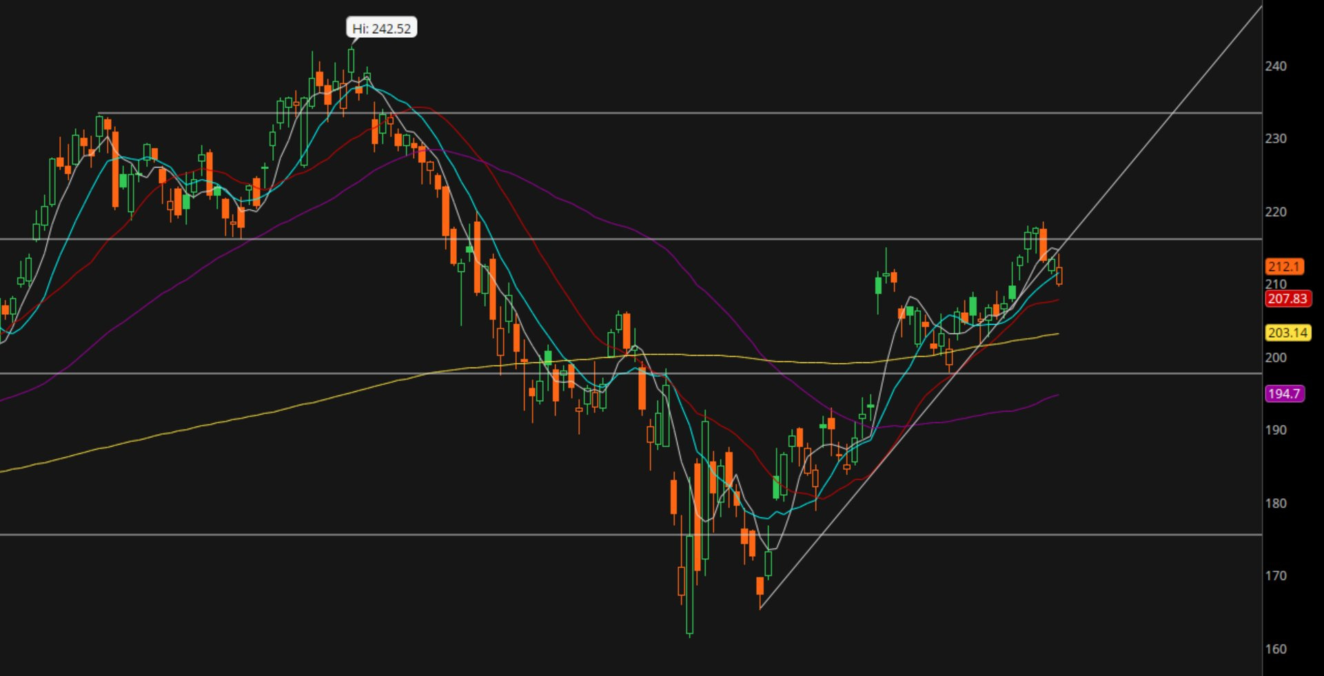Select the red 207.83 moving average label
The image size is (1324, 676).
click(1287, 299)
